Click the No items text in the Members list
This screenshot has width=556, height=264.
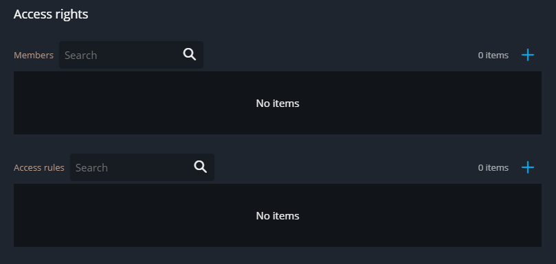click(278, 104)
